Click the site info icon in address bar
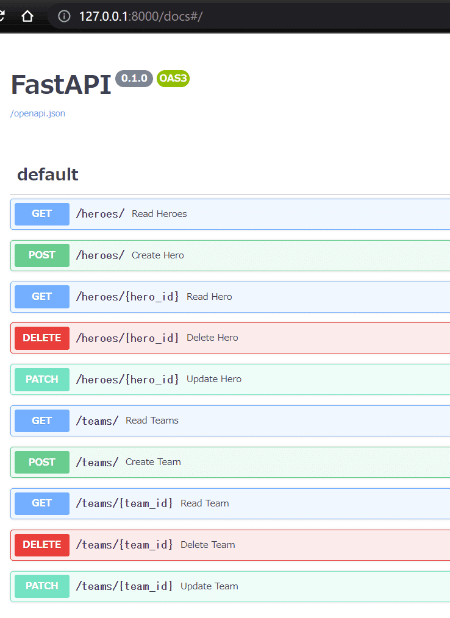The width and height of the screenshot is (450, 618). [64, 16]
